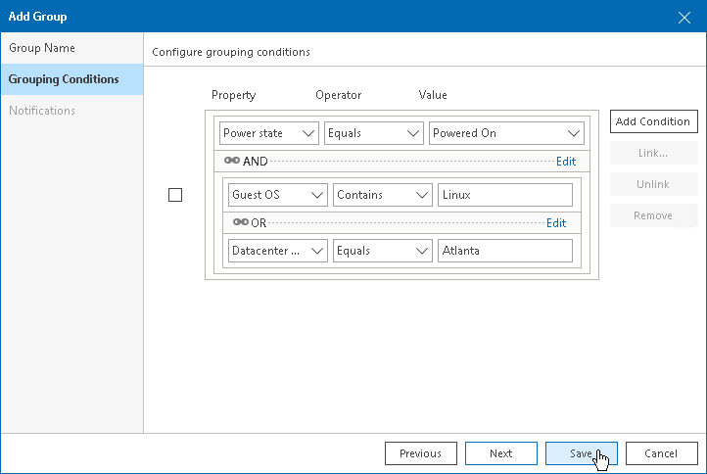Tick the condition group checkbox

(175, 195)
